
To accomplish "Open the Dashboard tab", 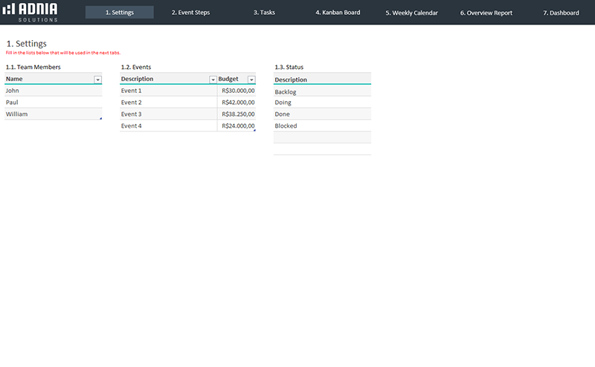I will tap(561, 13).
